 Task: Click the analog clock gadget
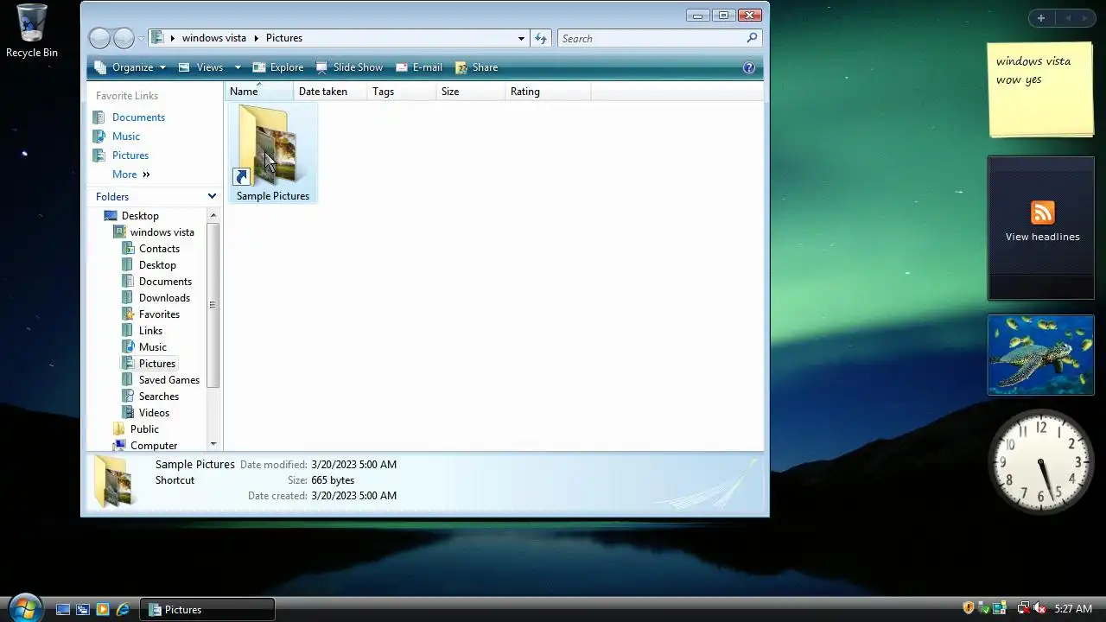(x=1041, y=460)
